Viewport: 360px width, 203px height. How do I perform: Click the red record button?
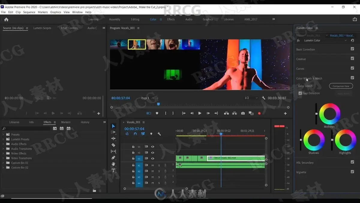pyautogui.click(x=259, y=113)
